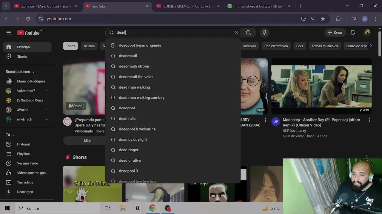Image resolution: width=382 pixels, height=214 pixels.
Task: Open Dj Santiago Cejas channel
Action: coord(27,100)
